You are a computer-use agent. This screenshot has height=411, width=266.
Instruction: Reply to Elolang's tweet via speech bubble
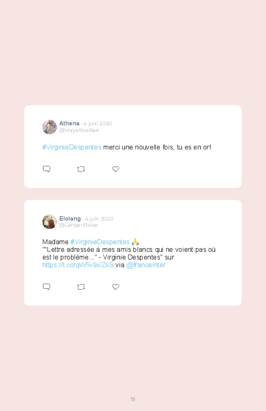[47, 287]
